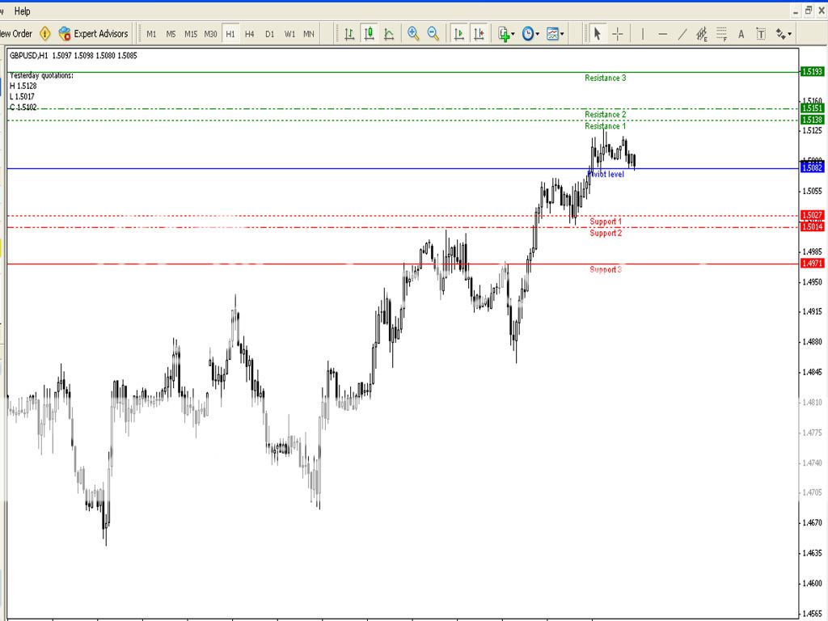828x621 pixels.
Task: Select the text label tool
Action: pos(761,34)
